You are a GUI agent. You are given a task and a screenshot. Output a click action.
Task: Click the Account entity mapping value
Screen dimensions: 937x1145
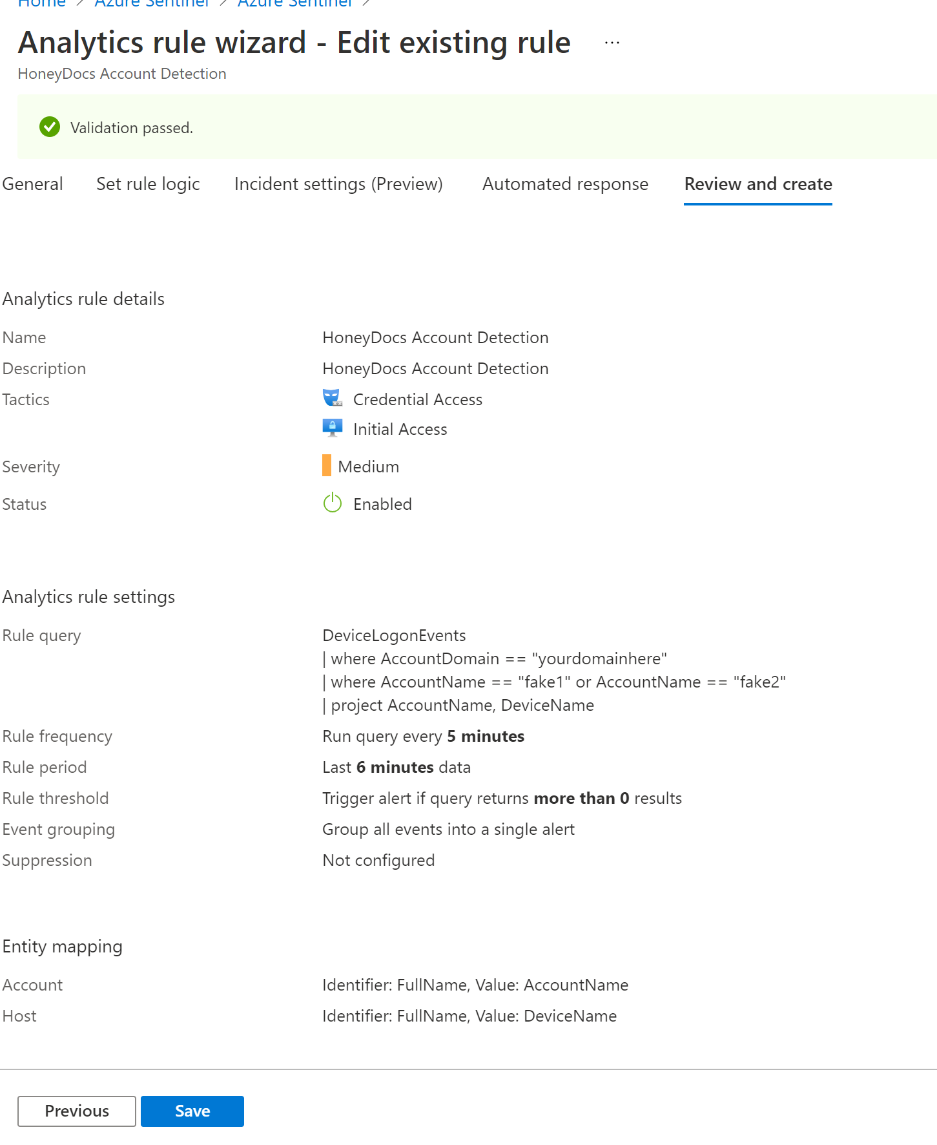tap(475, 985)
